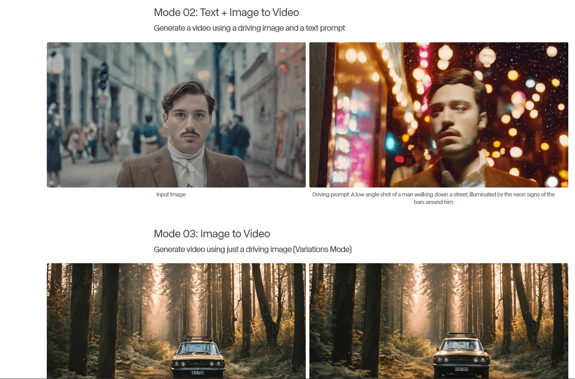This screenshot has height=379, width=575.
Task: Click the license plate on the right car
Action: click(461, 369)
